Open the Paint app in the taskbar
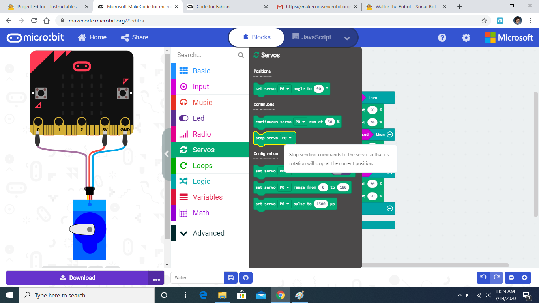The height and width of the screenshot is (303, 539). tap(300, 295)
